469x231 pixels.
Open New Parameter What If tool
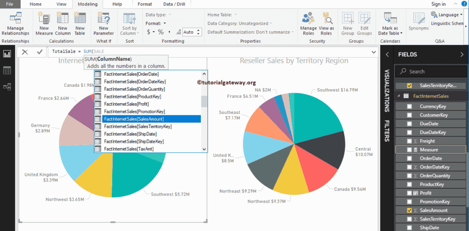pyautogui.click(x=103, y=23)
